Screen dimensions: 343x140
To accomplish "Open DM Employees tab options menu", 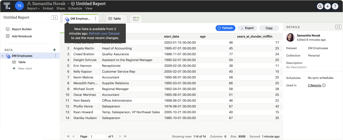I will [x=96, y=19].
